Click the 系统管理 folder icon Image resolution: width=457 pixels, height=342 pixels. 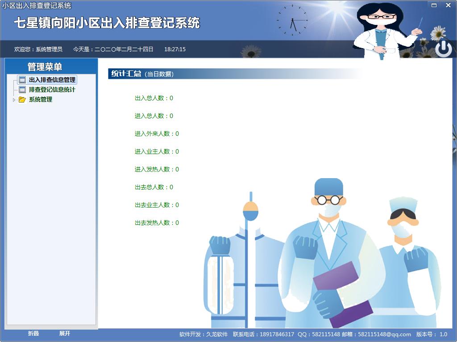point(22,100)
